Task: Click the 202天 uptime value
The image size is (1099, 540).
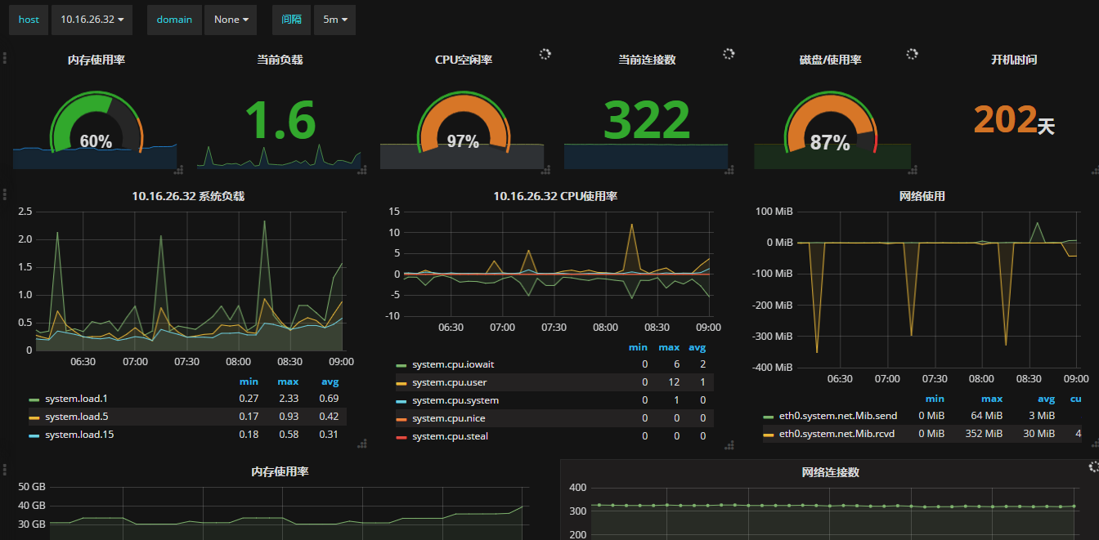Action: click(x=1014, y=120)
